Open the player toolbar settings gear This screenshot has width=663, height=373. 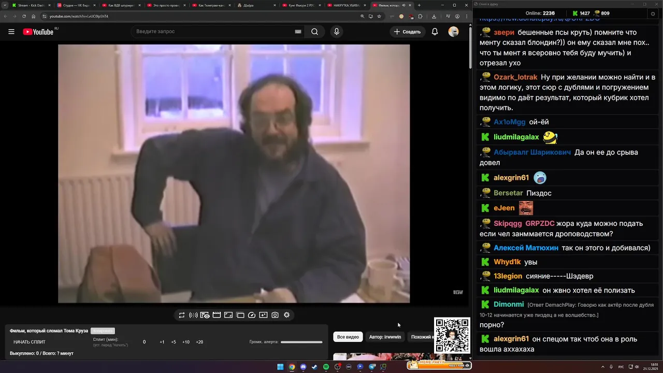(x=286, y=315)
